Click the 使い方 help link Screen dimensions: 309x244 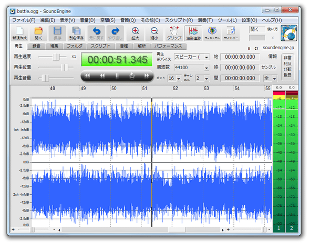pyautogui.click(x=272, y=29)
